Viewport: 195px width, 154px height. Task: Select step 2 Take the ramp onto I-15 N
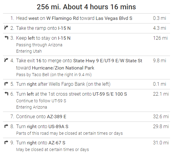(86, 28)
